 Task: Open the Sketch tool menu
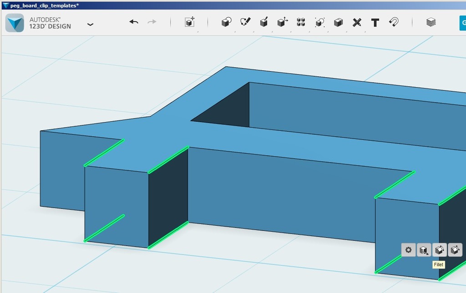tap(245, 22)
